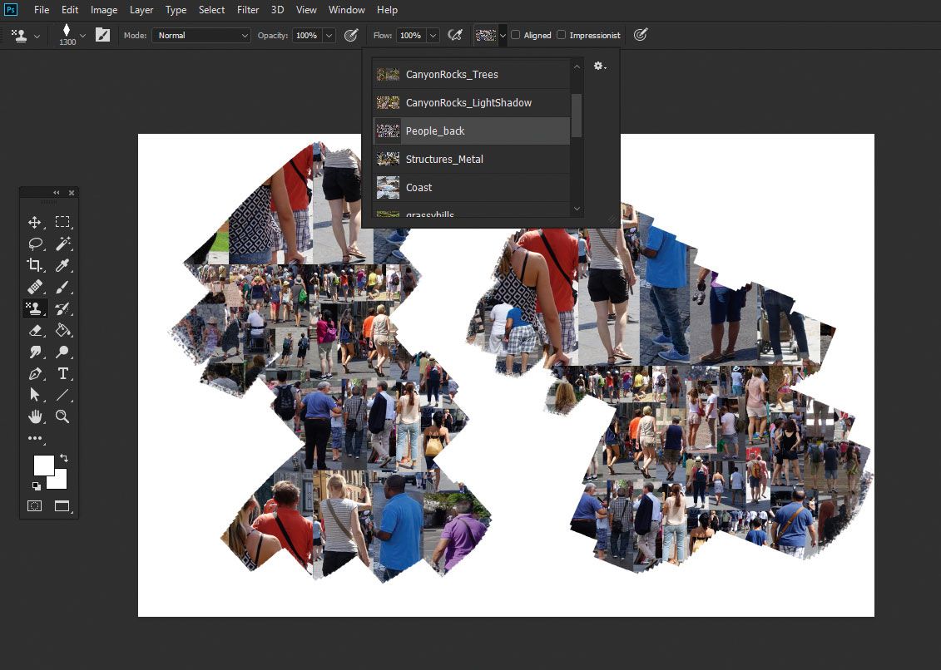Open the Layer menu
The image size is (941, 670).
click(x=141, y=10)
